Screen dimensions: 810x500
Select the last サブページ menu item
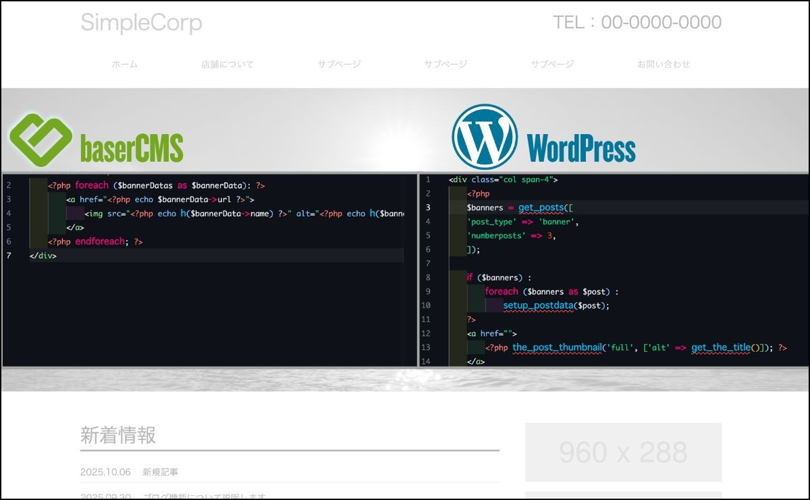click(551, 65)
